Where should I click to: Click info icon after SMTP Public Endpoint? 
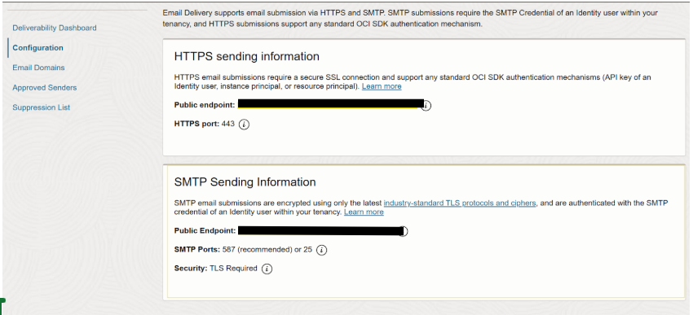pos(404,231)
